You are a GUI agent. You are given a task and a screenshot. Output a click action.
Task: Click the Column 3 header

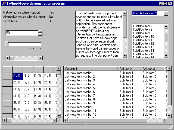(x=153, y=69)
